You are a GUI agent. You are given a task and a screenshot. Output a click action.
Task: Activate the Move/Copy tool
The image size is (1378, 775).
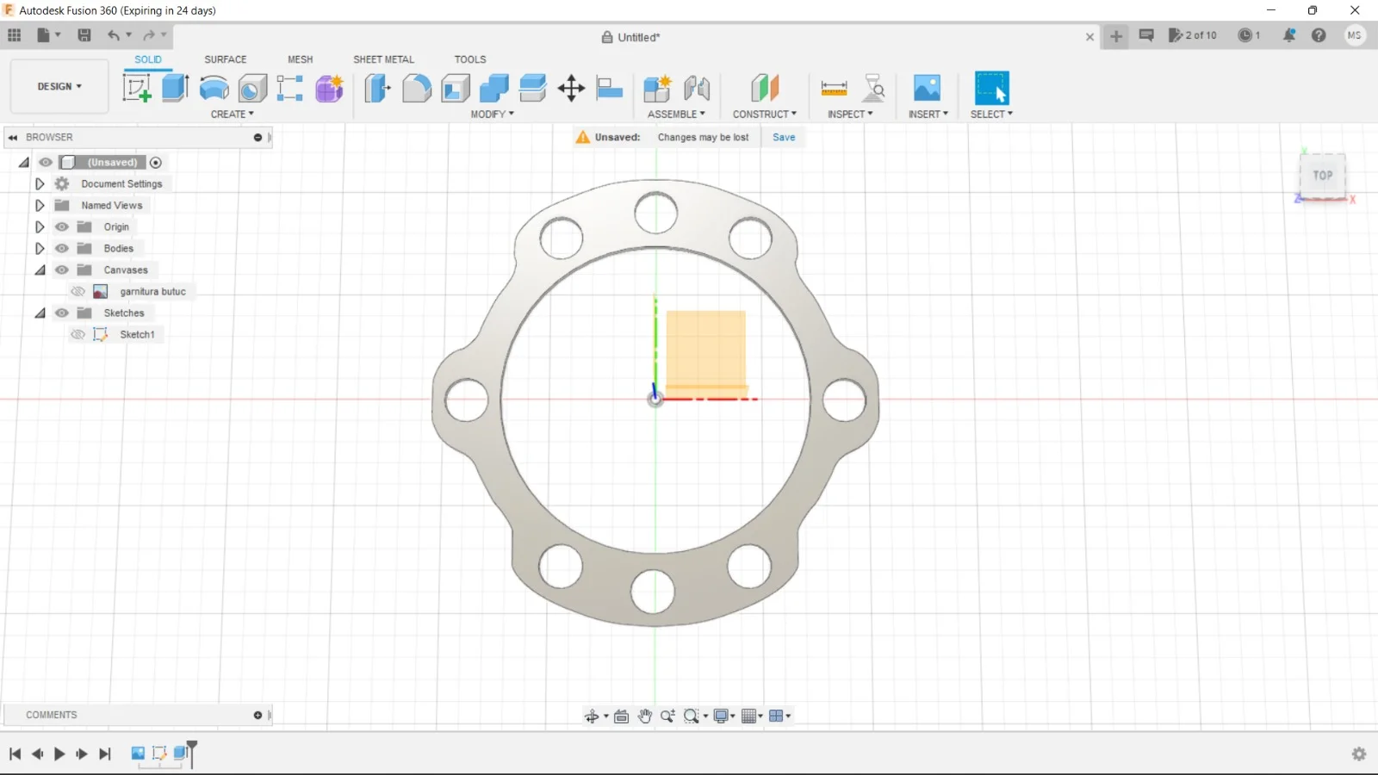tap(571, 88)
